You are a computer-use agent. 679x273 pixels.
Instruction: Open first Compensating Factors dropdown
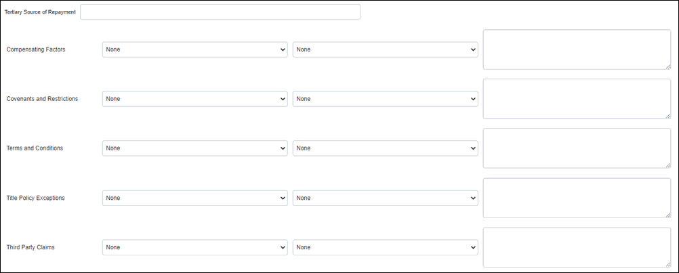point(195,49)
